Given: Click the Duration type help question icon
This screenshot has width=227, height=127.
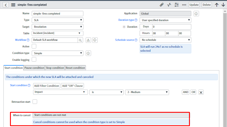Looking at the screenshot, I should [x=136, y=20].
